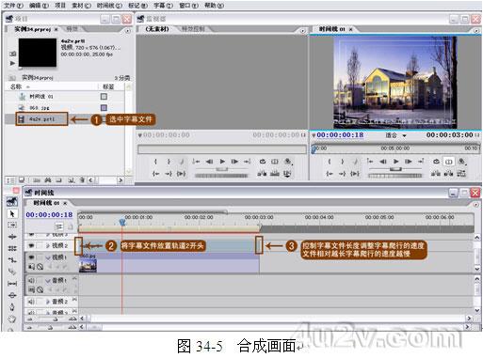483x358 pixels.
Task: Select the Ripple Edit tool
Action: click(x=12, y=237)
